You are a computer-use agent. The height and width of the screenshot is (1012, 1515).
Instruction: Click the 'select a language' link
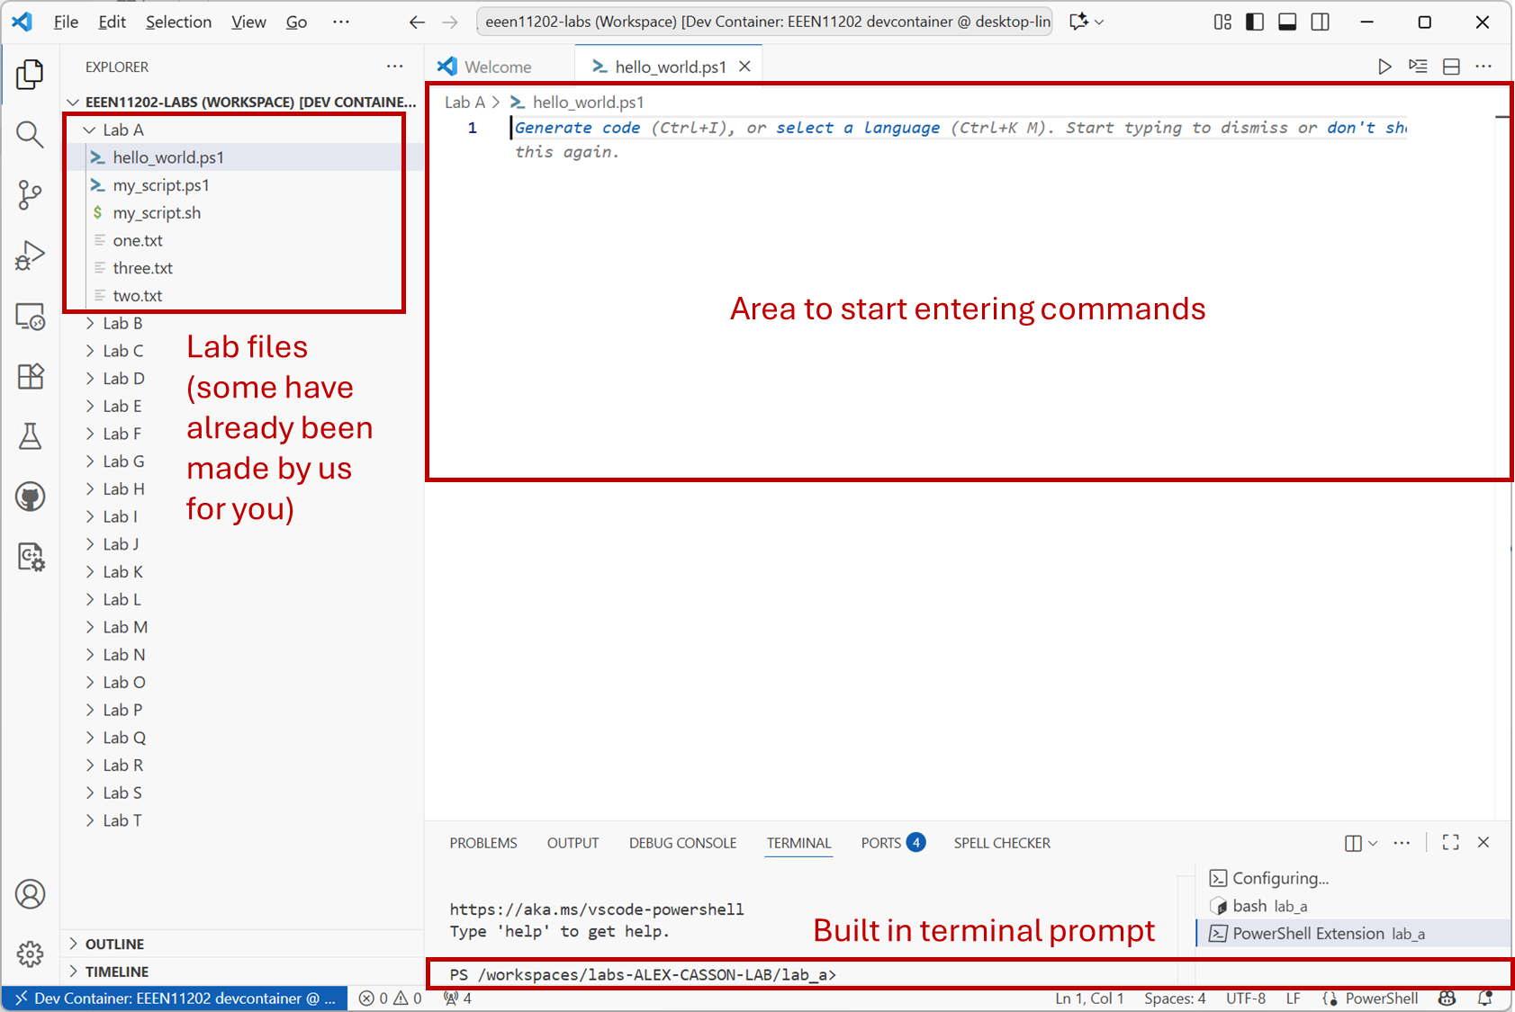coord(858,128)
